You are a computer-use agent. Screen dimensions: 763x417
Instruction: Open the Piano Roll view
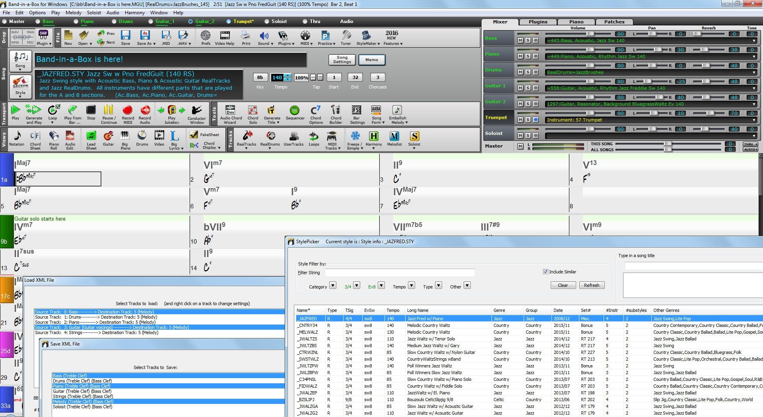pyautogui.click(x=54, y=140)
